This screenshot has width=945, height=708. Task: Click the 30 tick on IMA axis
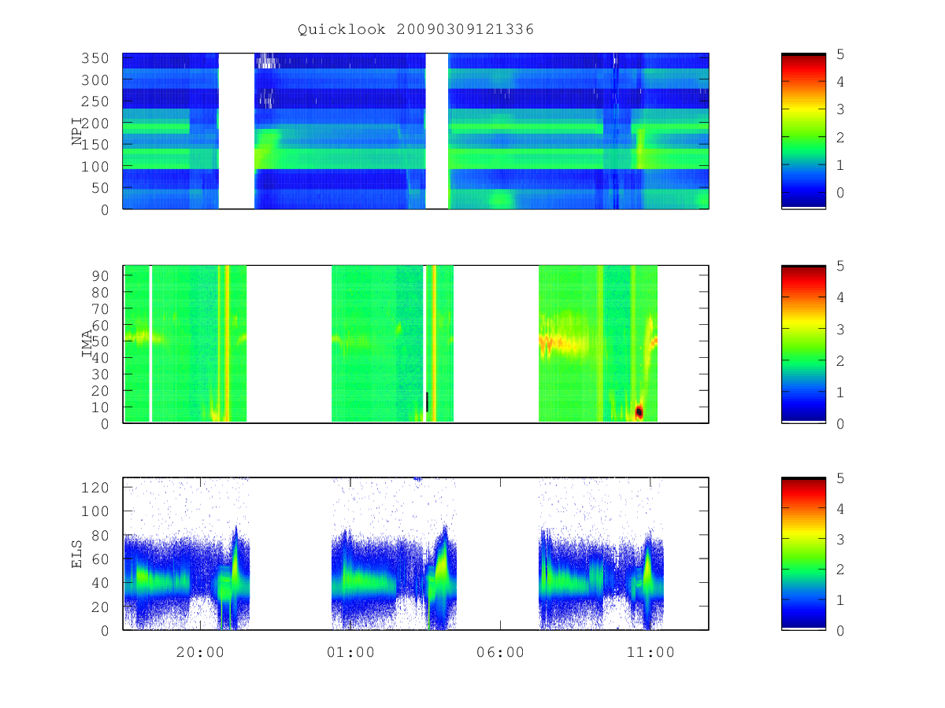pos(102,374)
